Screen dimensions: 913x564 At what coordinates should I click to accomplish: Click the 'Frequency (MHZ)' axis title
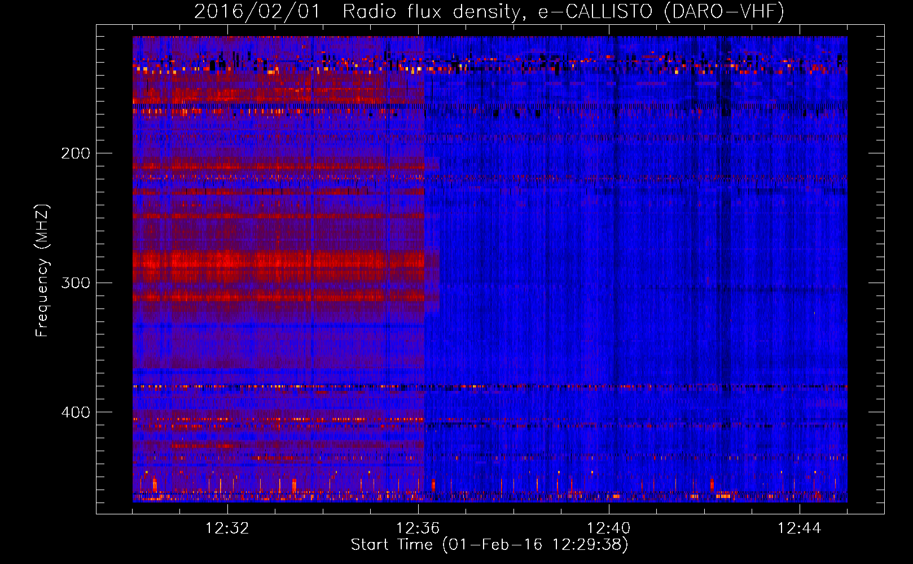click(x=42, y=270)
